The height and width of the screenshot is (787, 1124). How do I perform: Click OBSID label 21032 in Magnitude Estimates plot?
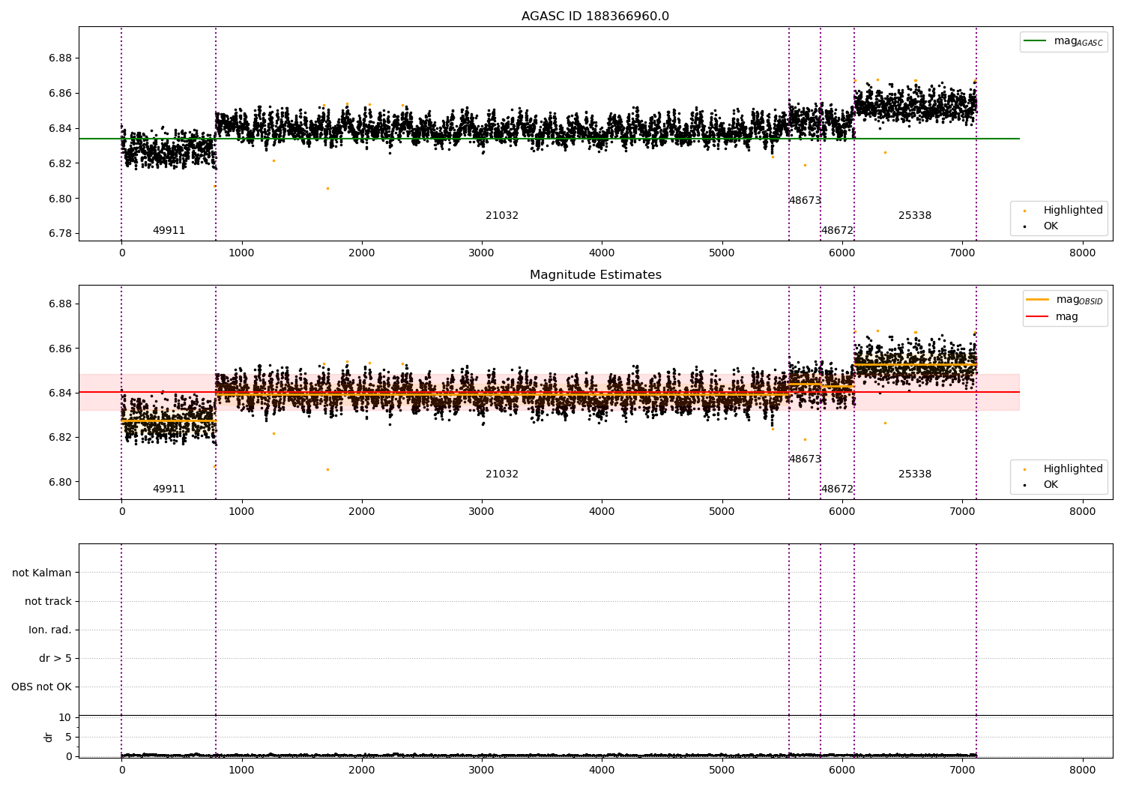pyautogui.click(x=502, y=474)
